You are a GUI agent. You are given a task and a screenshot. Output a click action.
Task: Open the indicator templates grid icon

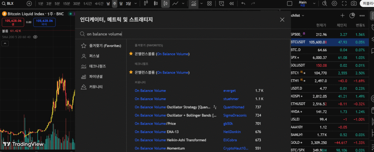click(209, 4)
